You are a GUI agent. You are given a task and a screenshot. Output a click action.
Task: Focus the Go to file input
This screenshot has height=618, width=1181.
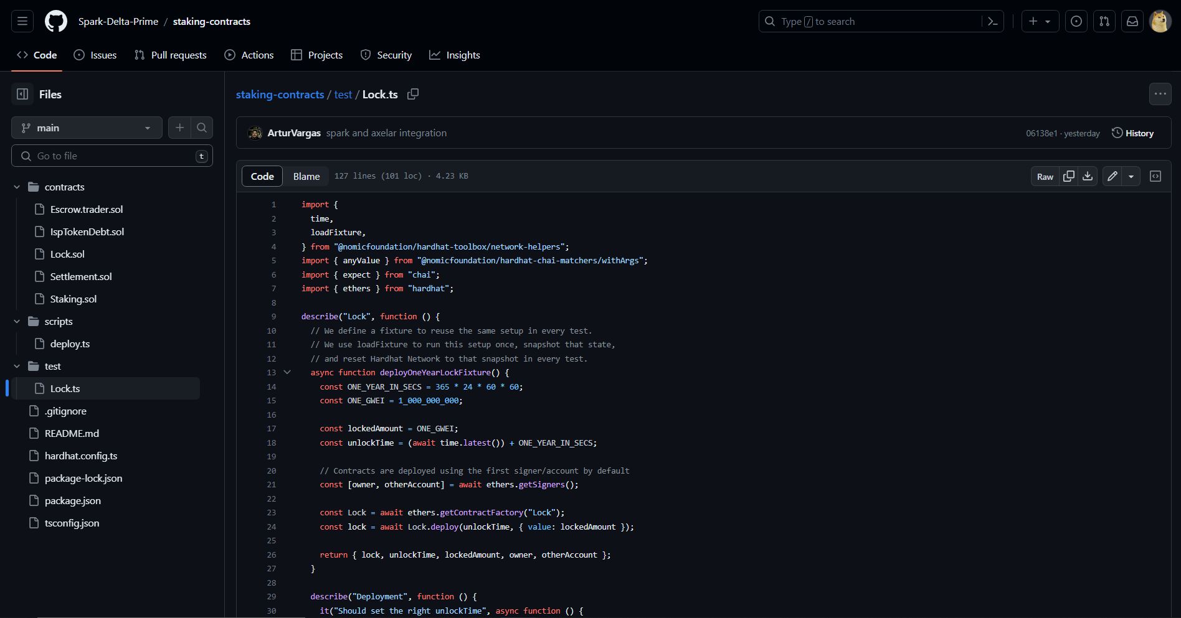pyautogui.click(x=112, y=156)
